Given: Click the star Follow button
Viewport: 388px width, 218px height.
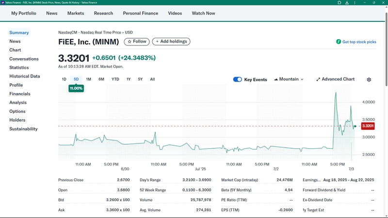Looking at the screenshot, I should [136, 42].
